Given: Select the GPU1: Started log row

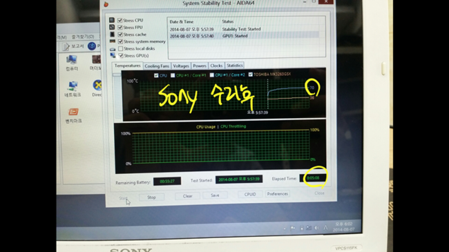Looking at the screenshot, I should point(244,36).
